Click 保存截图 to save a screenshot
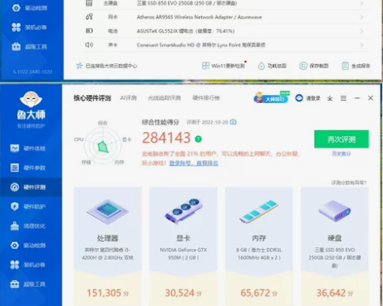 coord(314,66)
